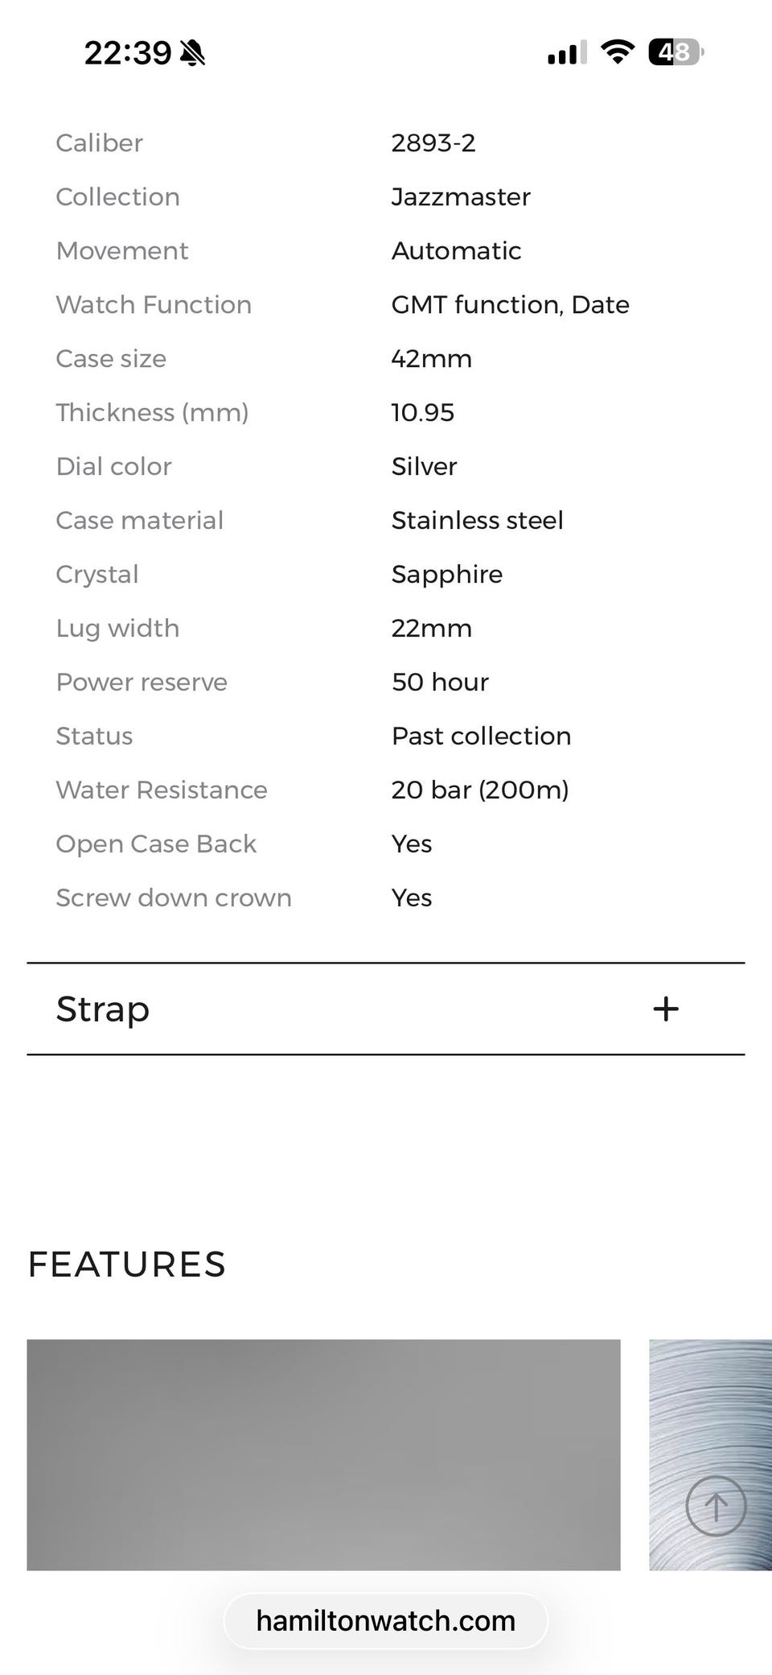The image size is (772, 1675).
Task: Tap the cellular signal bars icon
Action: click(x=567, y=52)
